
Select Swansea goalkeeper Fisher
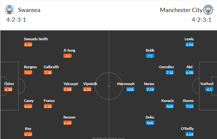click(x=9, y=84)
